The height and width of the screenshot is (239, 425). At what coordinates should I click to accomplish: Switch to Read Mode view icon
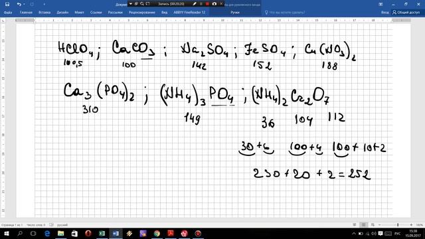coord(355,225)
